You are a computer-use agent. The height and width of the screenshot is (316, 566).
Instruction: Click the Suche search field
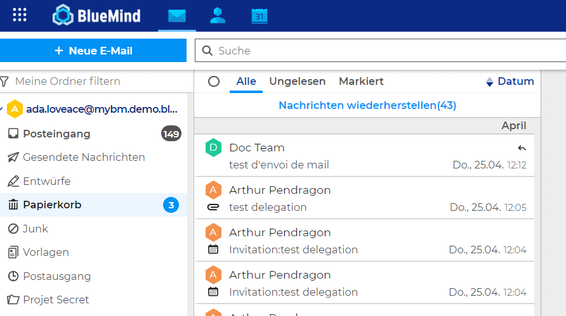[381, 51]
